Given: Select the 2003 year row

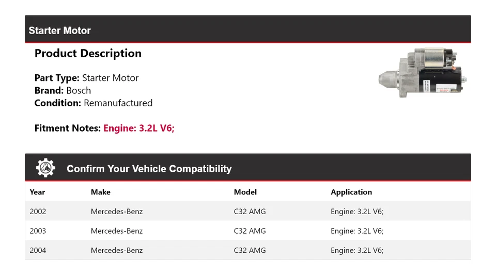Looking at the screenshot, I should coord(38,231).
